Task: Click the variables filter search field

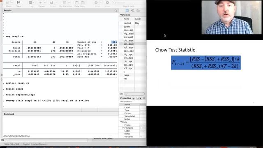Action: click(x=134, y=94)
